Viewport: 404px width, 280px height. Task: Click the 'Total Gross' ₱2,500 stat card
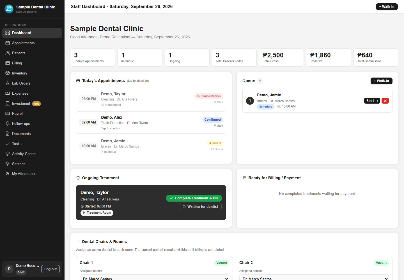[x=281, y=58]
